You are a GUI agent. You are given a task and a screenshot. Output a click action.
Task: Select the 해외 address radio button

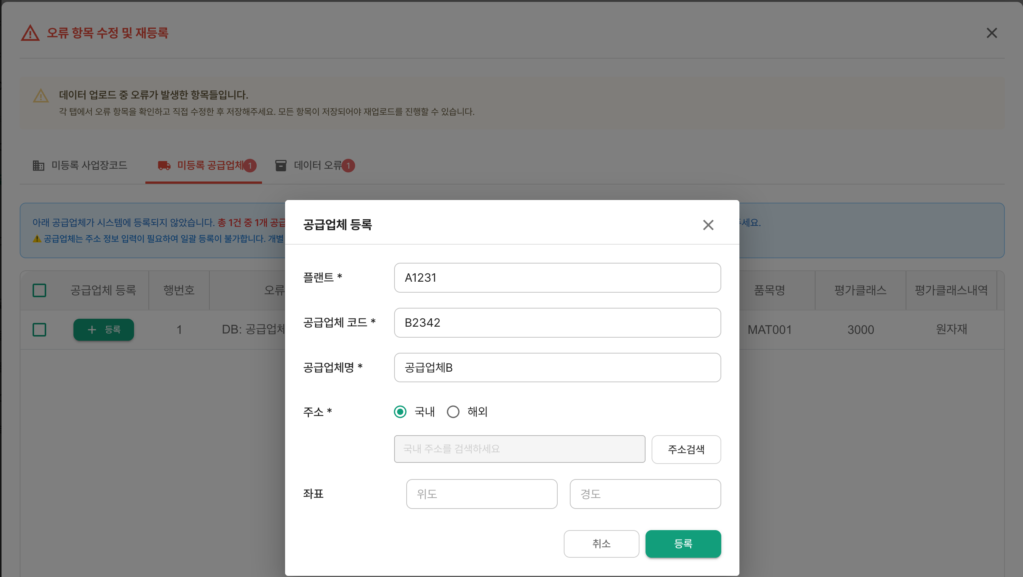[453, 412]
